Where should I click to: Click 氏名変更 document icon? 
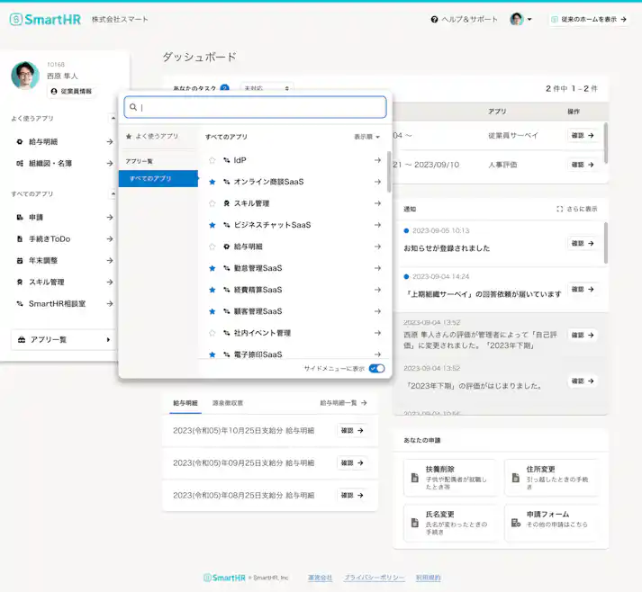click(415, 523)
